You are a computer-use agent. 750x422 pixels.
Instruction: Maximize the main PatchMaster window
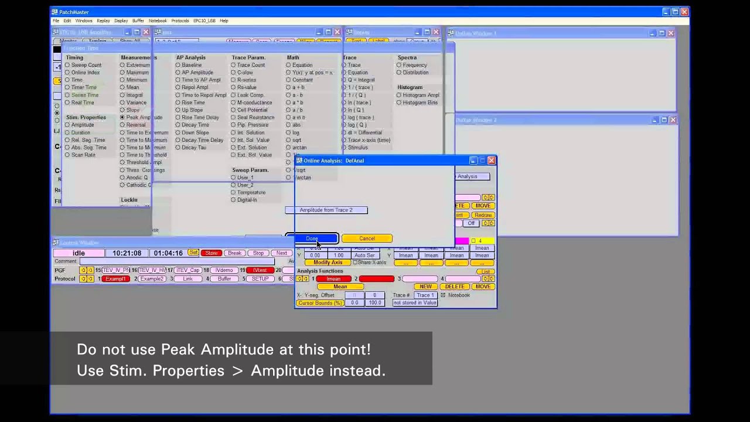tap(676, 12)
